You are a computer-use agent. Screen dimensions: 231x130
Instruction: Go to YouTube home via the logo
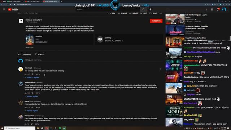(13, 10)
